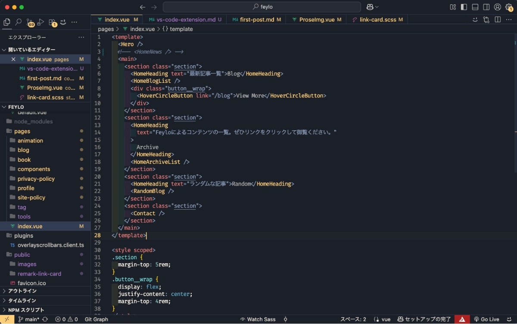517x324 pixels.
Task: Expand the blog folder
Action: (45, 150)
